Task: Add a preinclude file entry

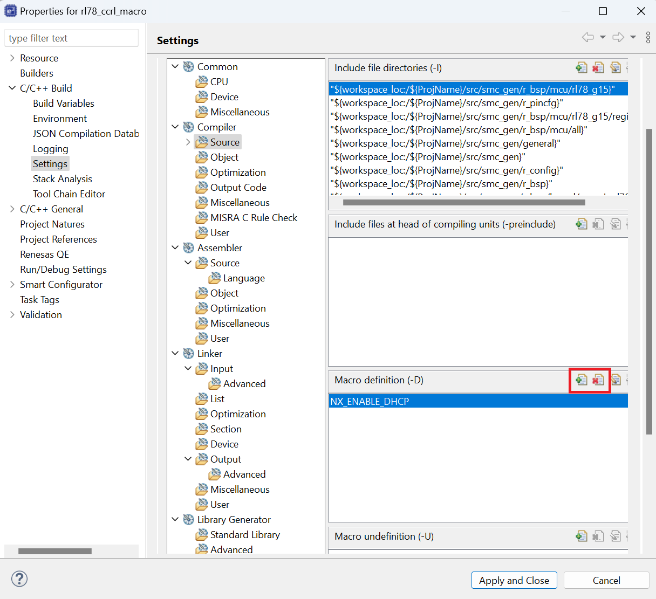Action: click(581, 224)
